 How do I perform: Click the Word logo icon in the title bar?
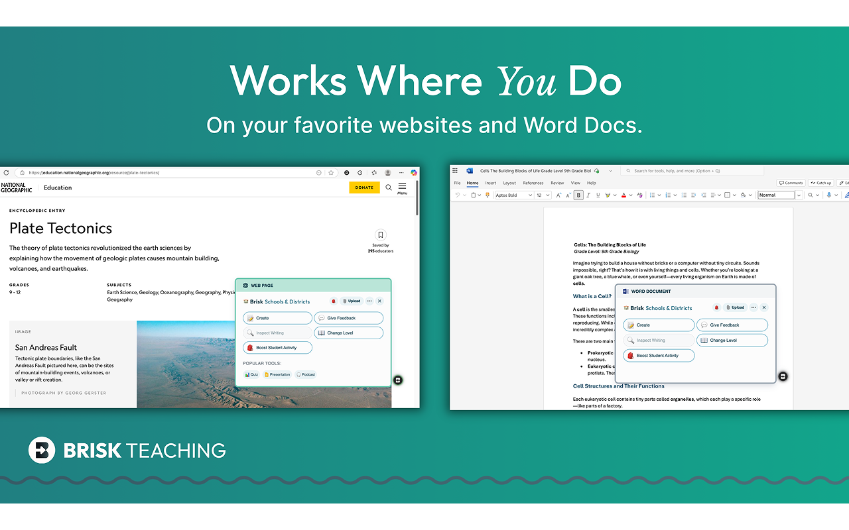[470, 171]
